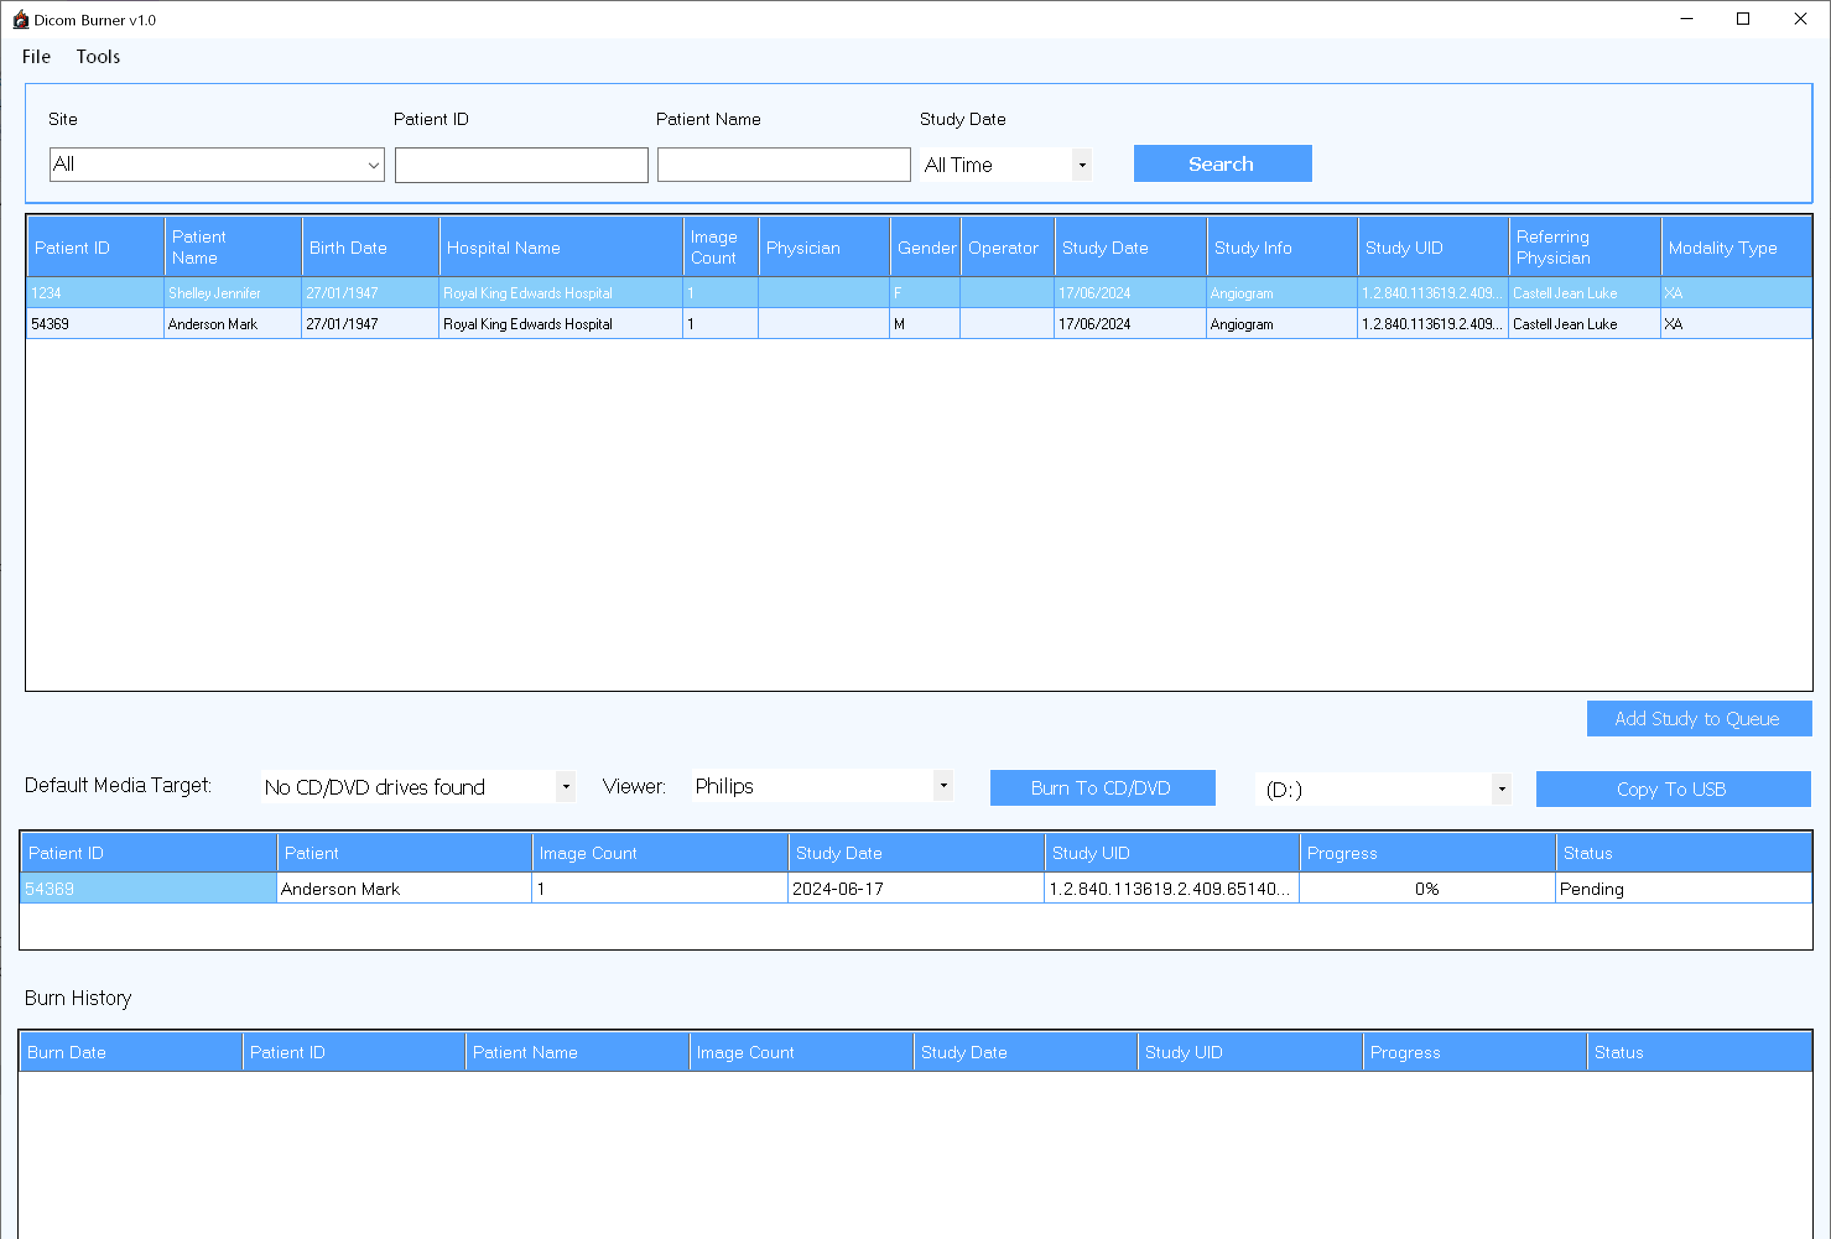
Task: Click the Modality Type column header
Action: (x=1736, y=248)
